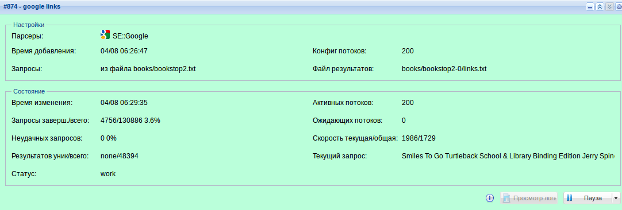Click the Ожидающих потоков label

348,120
